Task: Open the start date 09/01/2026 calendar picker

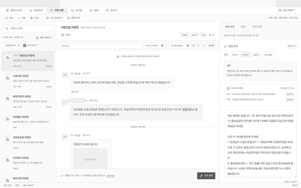Action: point(162,45)
